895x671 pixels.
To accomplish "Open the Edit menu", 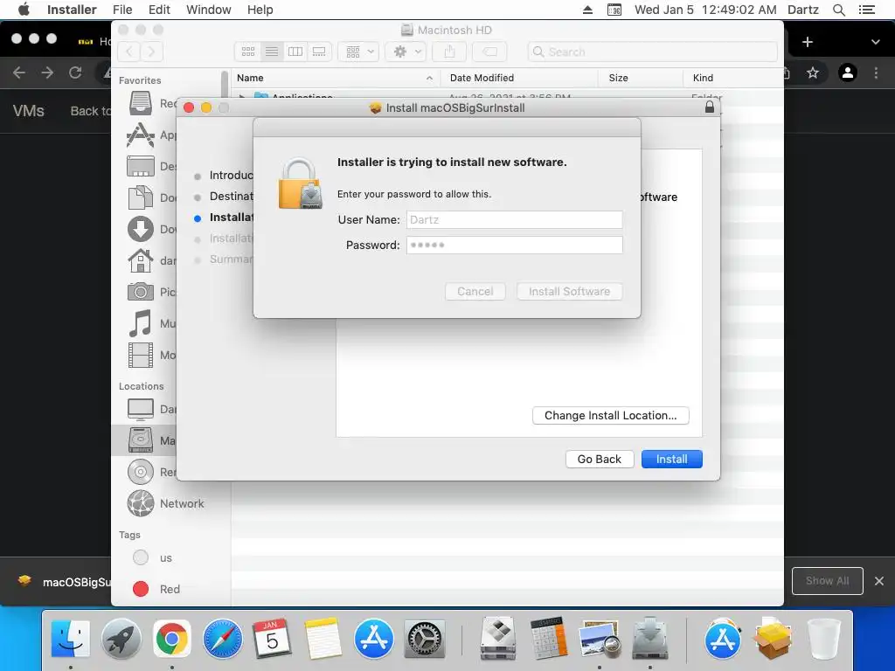I will coord(159,10).
